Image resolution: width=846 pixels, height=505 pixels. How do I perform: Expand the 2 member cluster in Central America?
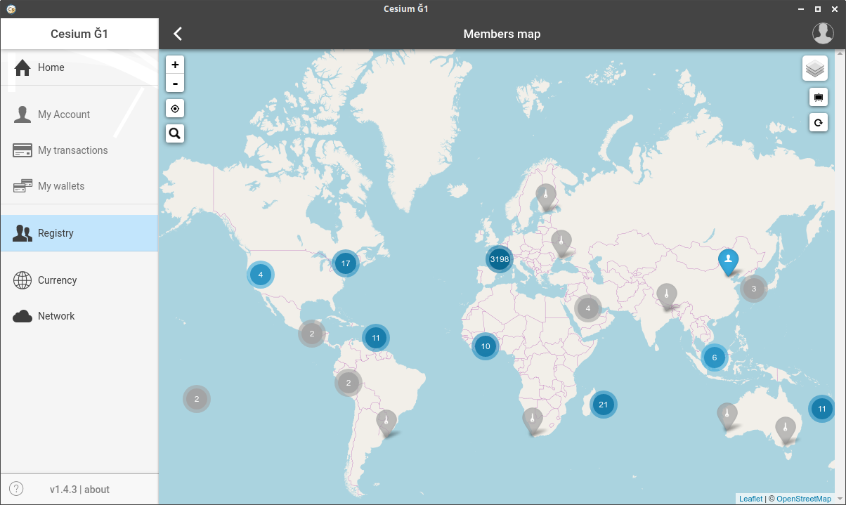click(311, 334)
